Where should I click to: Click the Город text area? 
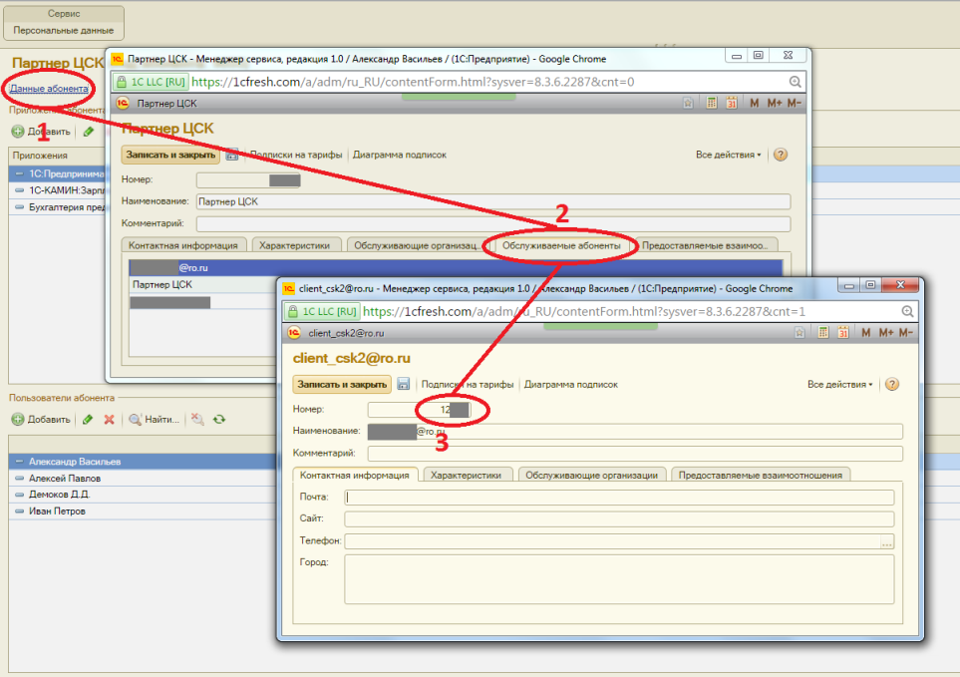click(x=619, y=579)
